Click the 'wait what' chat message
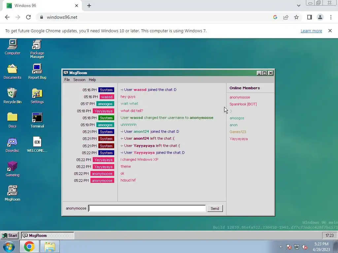The width and height of the screenshot is (338, 253). tap(129, 103)
